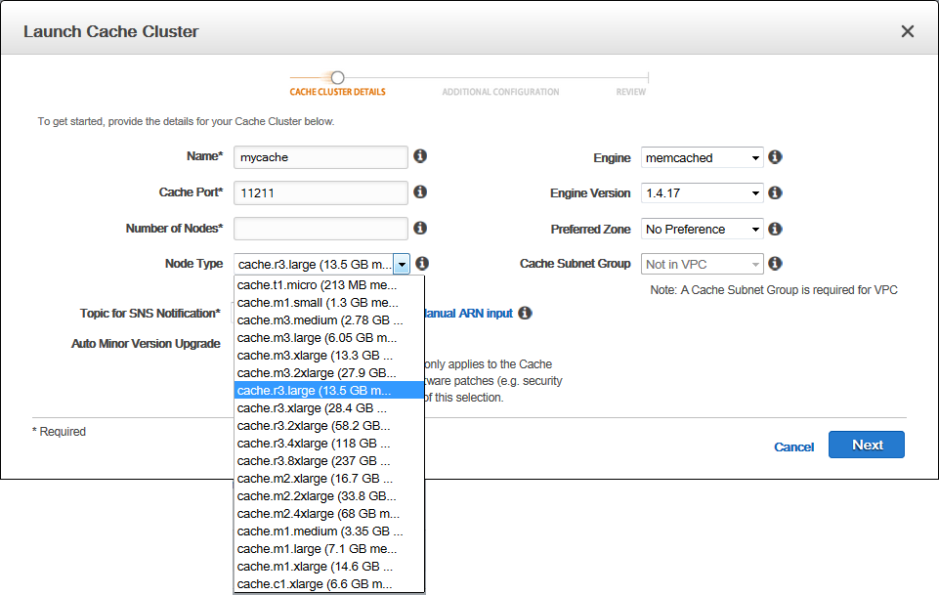Click the Next button
This screenshot has width=939, height=595.
866,445
